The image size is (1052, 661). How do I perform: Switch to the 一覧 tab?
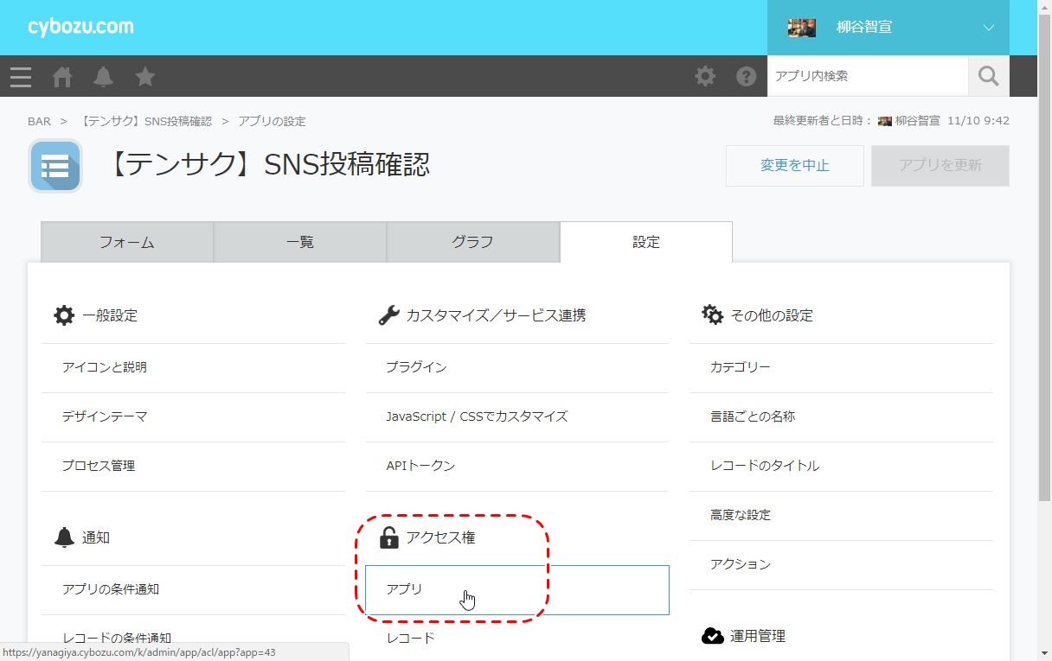(x=300, y=242)
